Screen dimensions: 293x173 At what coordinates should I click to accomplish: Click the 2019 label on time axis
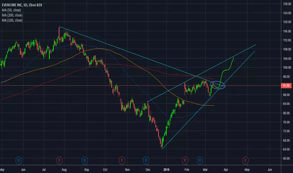click(166, 170)
